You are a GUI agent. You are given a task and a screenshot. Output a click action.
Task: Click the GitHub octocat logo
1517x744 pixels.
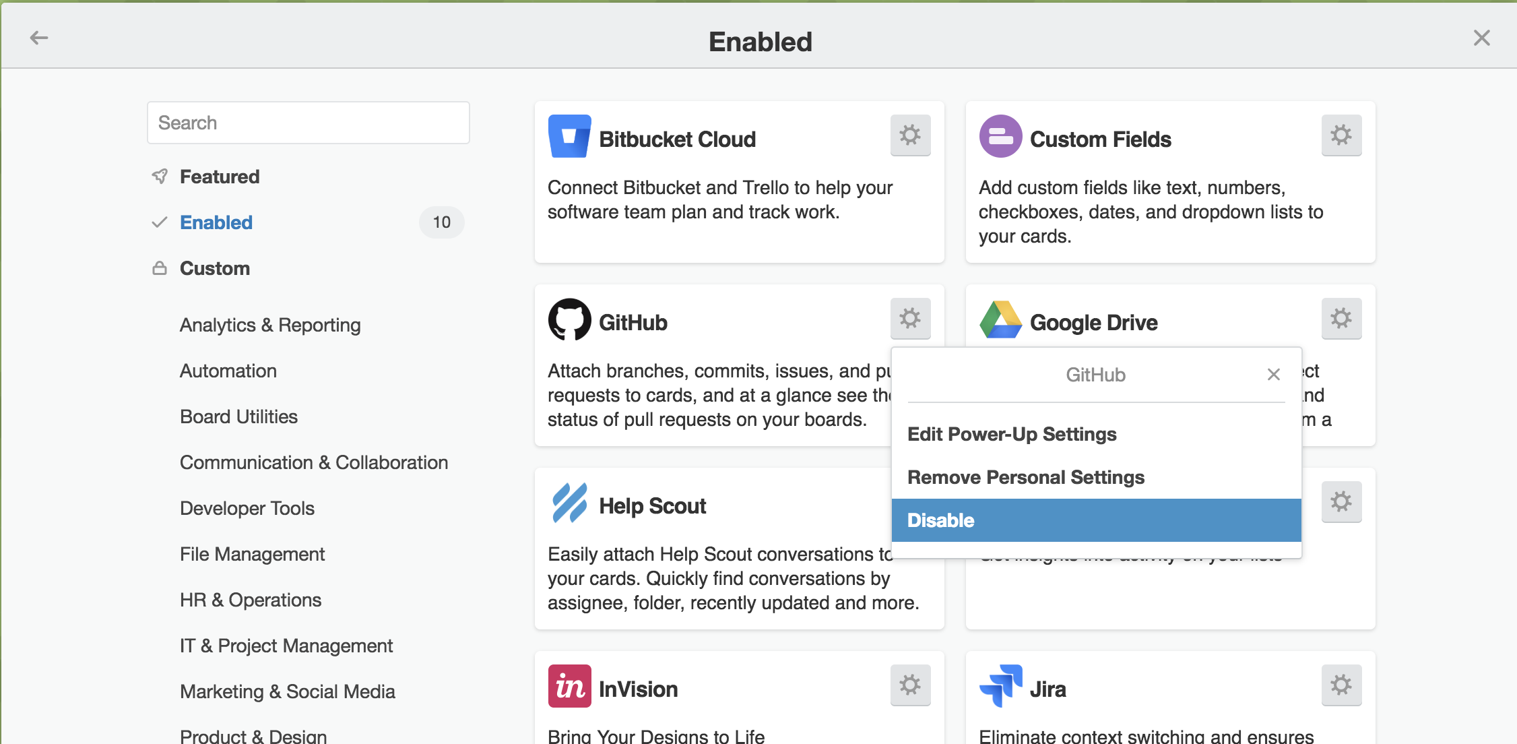tap(569, 320)
